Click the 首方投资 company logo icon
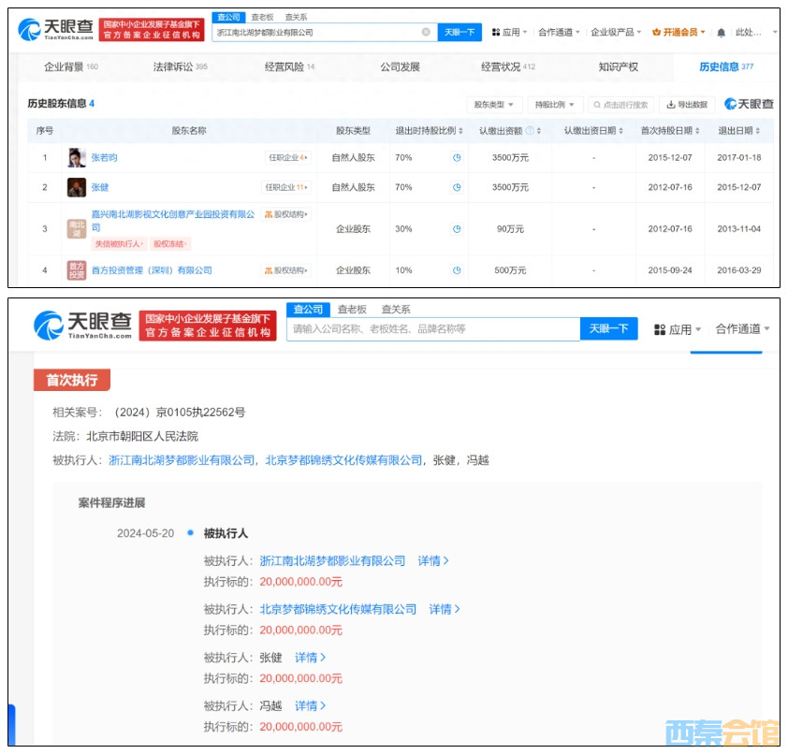The image size is (788, 754). [x=77, y=270]
